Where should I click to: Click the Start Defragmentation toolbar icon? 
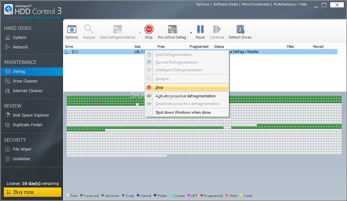coord(117,30)
